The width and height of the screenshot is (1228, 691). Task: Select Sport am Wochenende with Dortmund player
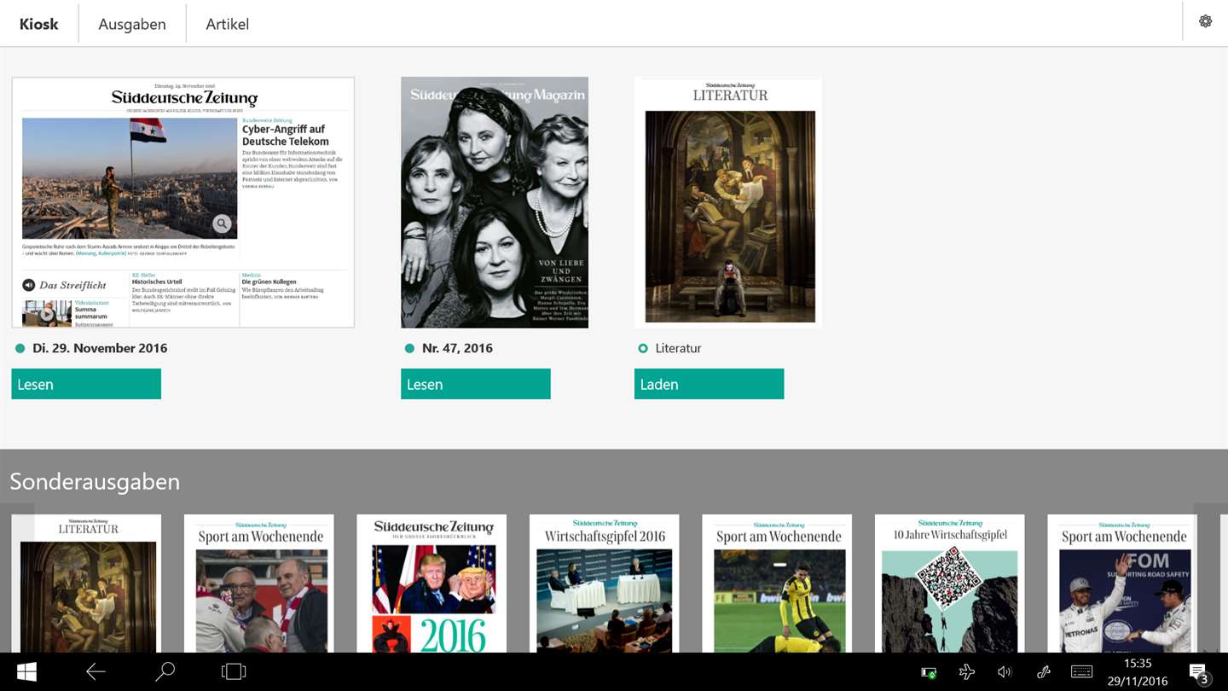pyautogui.click(x=777, y=584)
